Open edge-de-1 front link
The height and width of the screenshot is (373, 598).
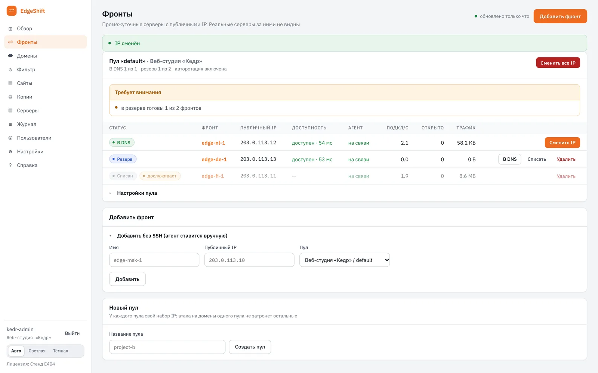click(x=214, y=159)
